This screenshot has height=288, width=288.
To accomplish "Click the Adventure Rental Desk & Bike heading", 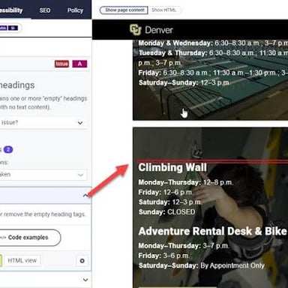I will [x=213, y=231].
